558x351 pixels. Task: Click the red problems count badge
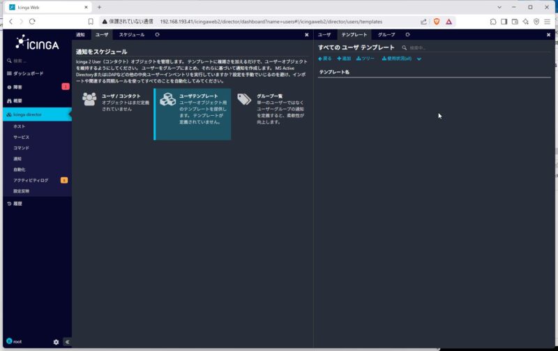(66, 87)
